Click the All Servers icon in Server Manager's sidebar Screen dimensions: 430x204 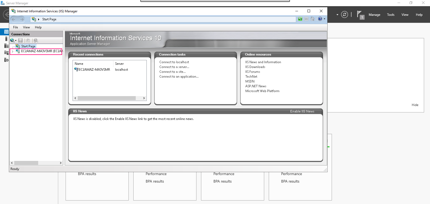tap(6, 46)
